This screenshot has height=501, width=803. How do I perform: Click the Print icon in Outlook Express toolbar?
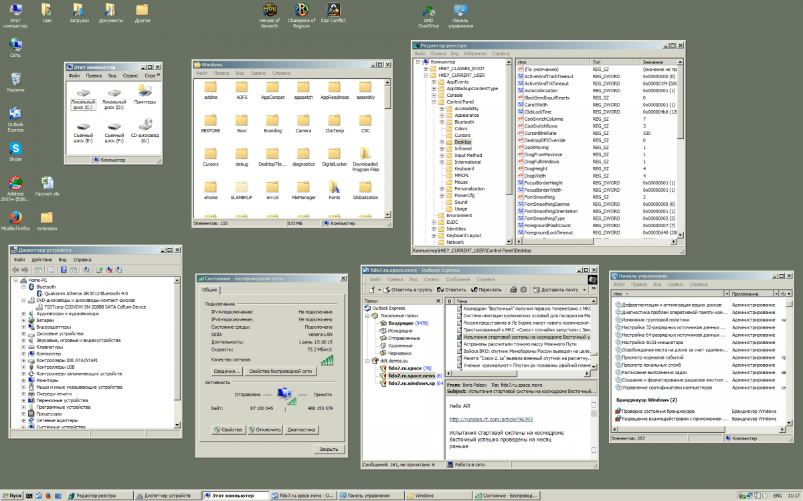[513, 289]
